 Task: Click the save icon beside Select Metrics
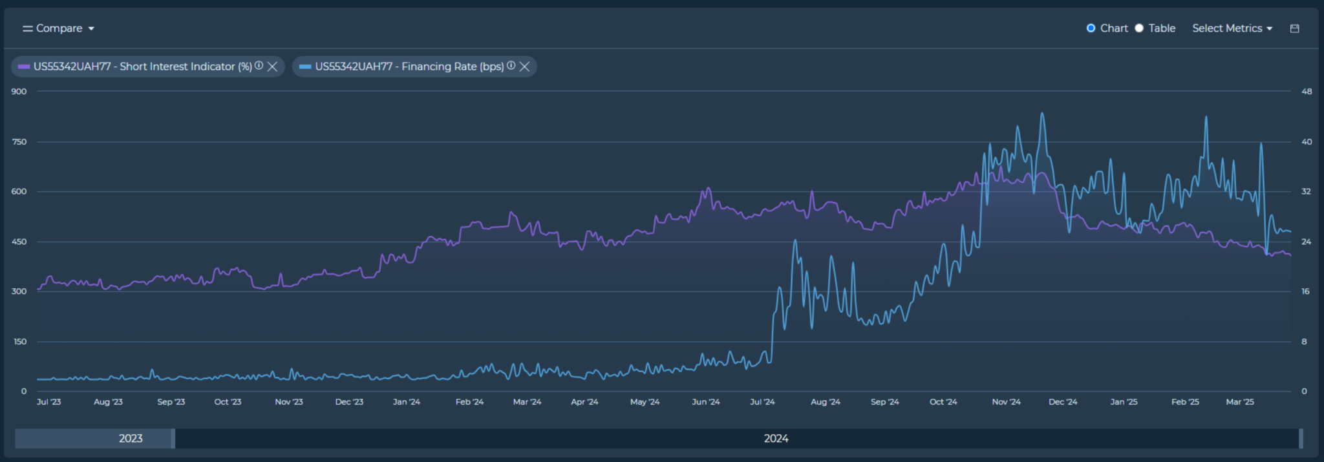click(1294, 28)
